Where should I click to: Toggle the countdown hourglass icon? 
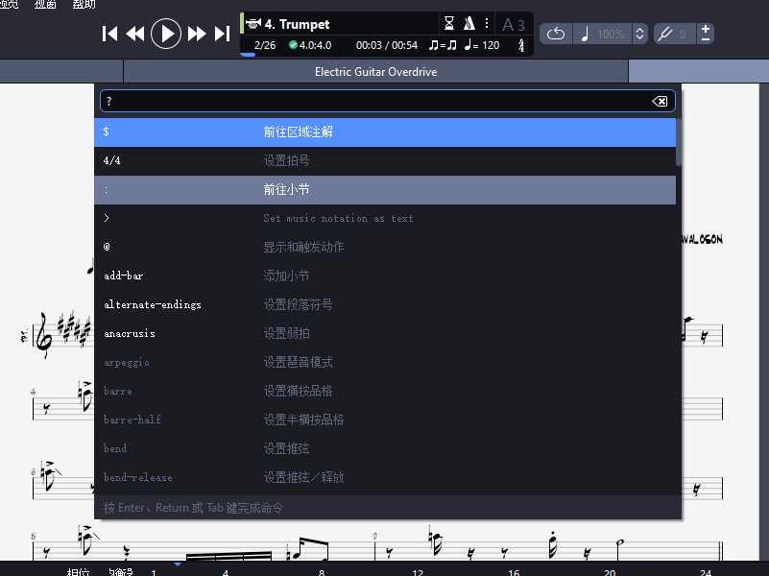pyautogui.click(x=449, y=21)
